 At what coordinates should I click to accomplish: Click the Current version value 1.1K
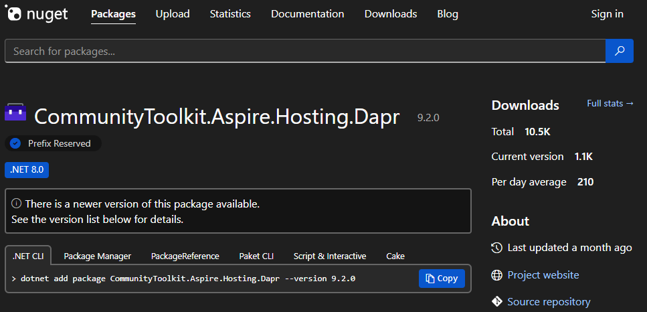pyautogui.click(x=583, y=157)
